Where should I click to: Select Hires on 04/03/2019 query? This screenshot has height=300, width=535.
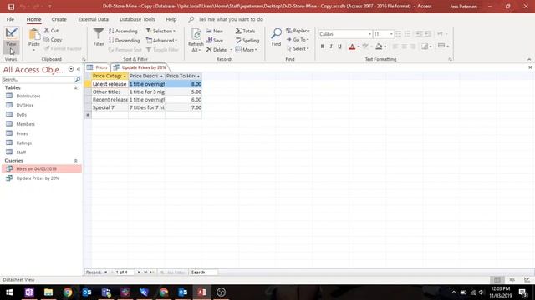point(42,168)
